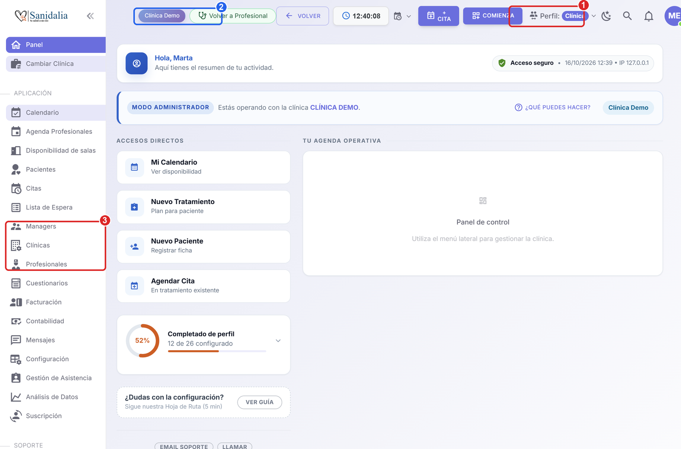Click the Lista de Espera icon

(16, 207)
